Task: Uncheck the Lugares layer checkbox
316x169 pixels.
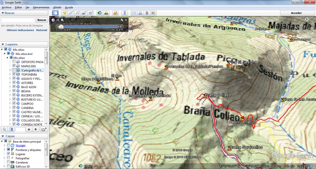Action: pos(8,154)
